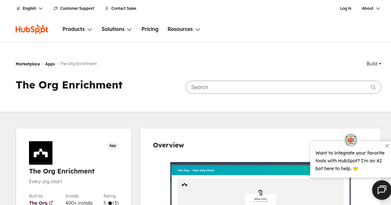Click the language globe icon
Image resolution: width=391 pixels, height=205 pixels.
(18, 8)
